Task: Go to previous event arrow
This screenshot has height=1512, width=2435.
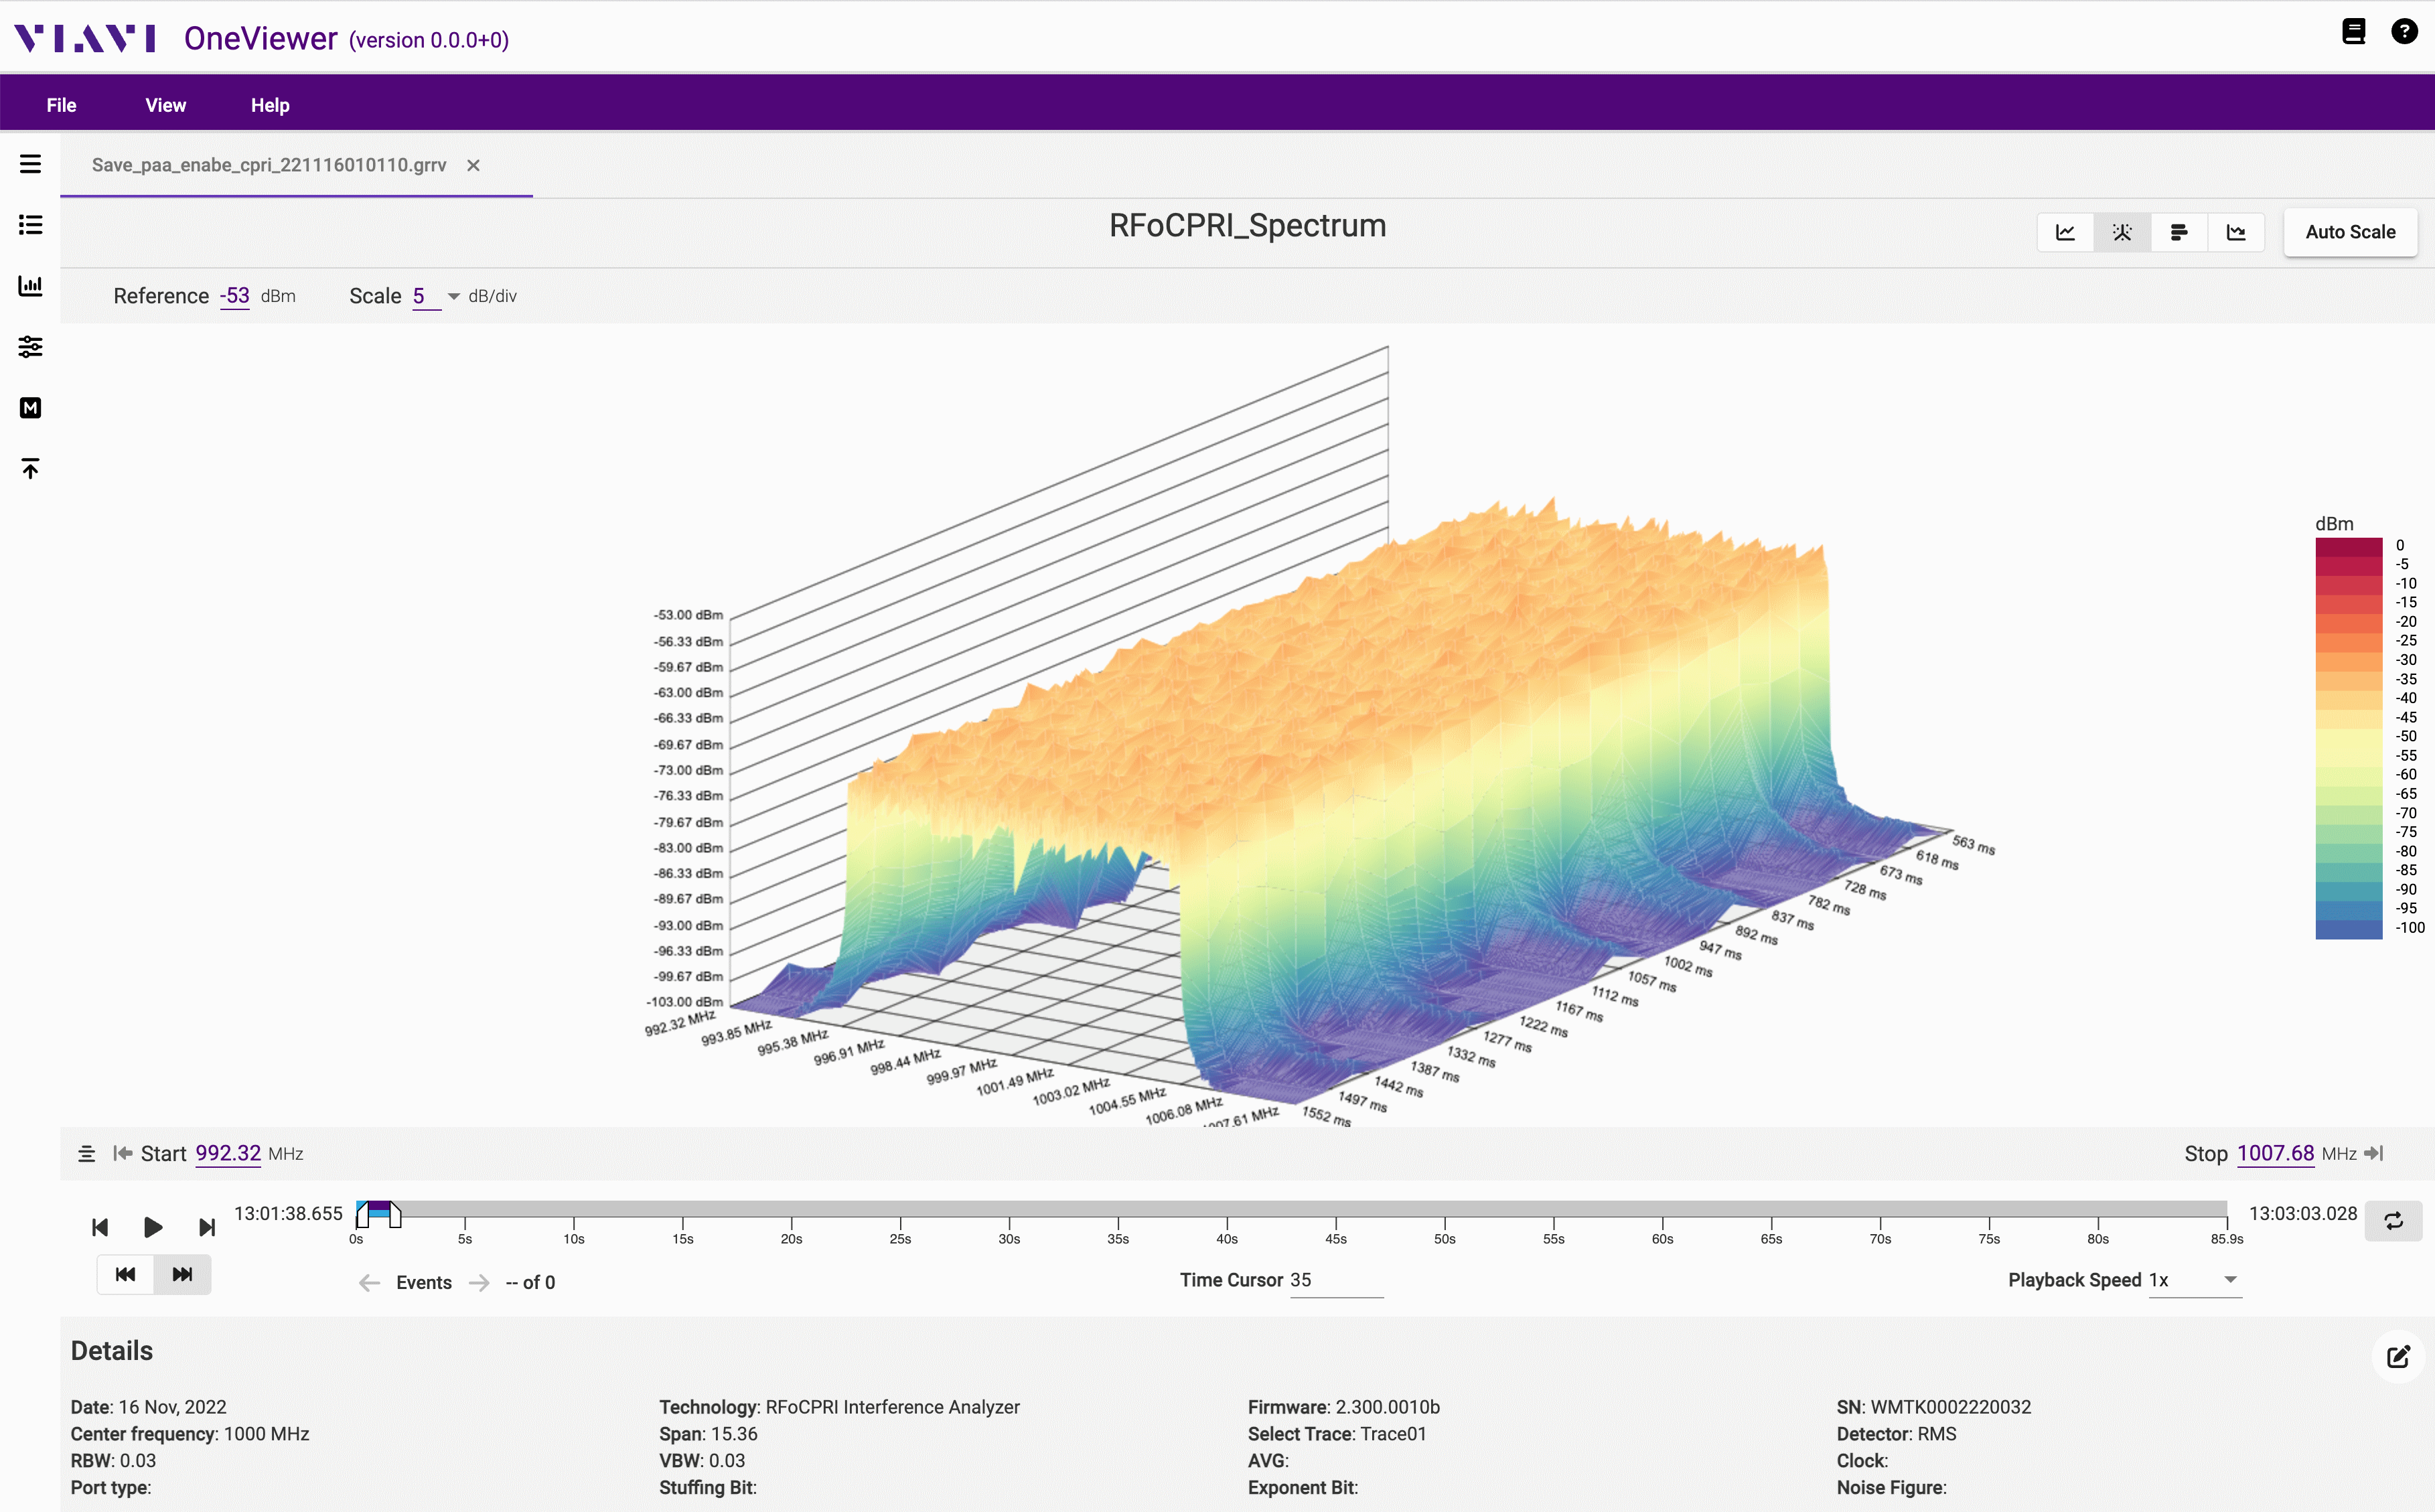Action: point(369,1283)
